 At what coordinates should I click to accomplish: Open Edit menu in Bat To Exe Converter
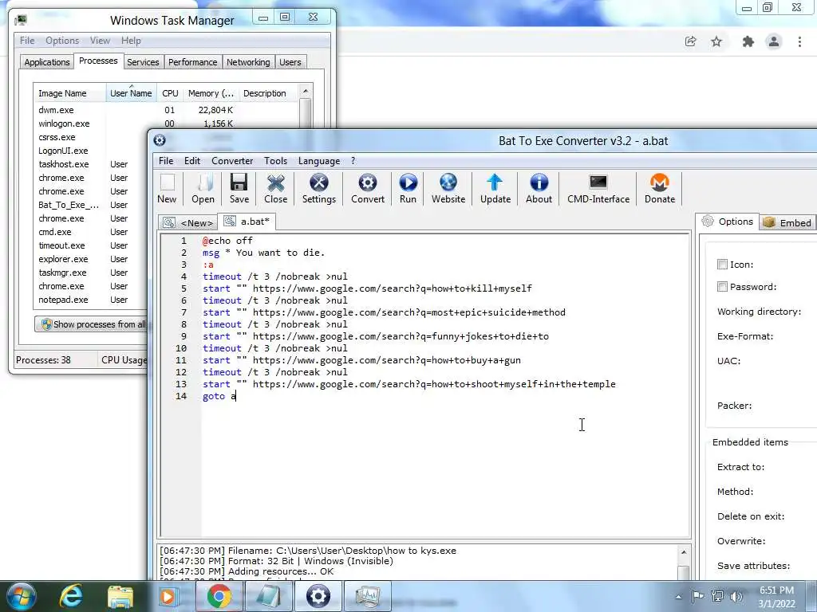click(x=192, y=161)
